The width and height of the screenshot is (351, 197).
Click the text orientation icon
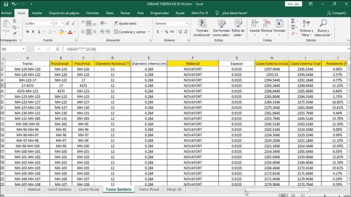pyautogui.click(x=103, y=23)
